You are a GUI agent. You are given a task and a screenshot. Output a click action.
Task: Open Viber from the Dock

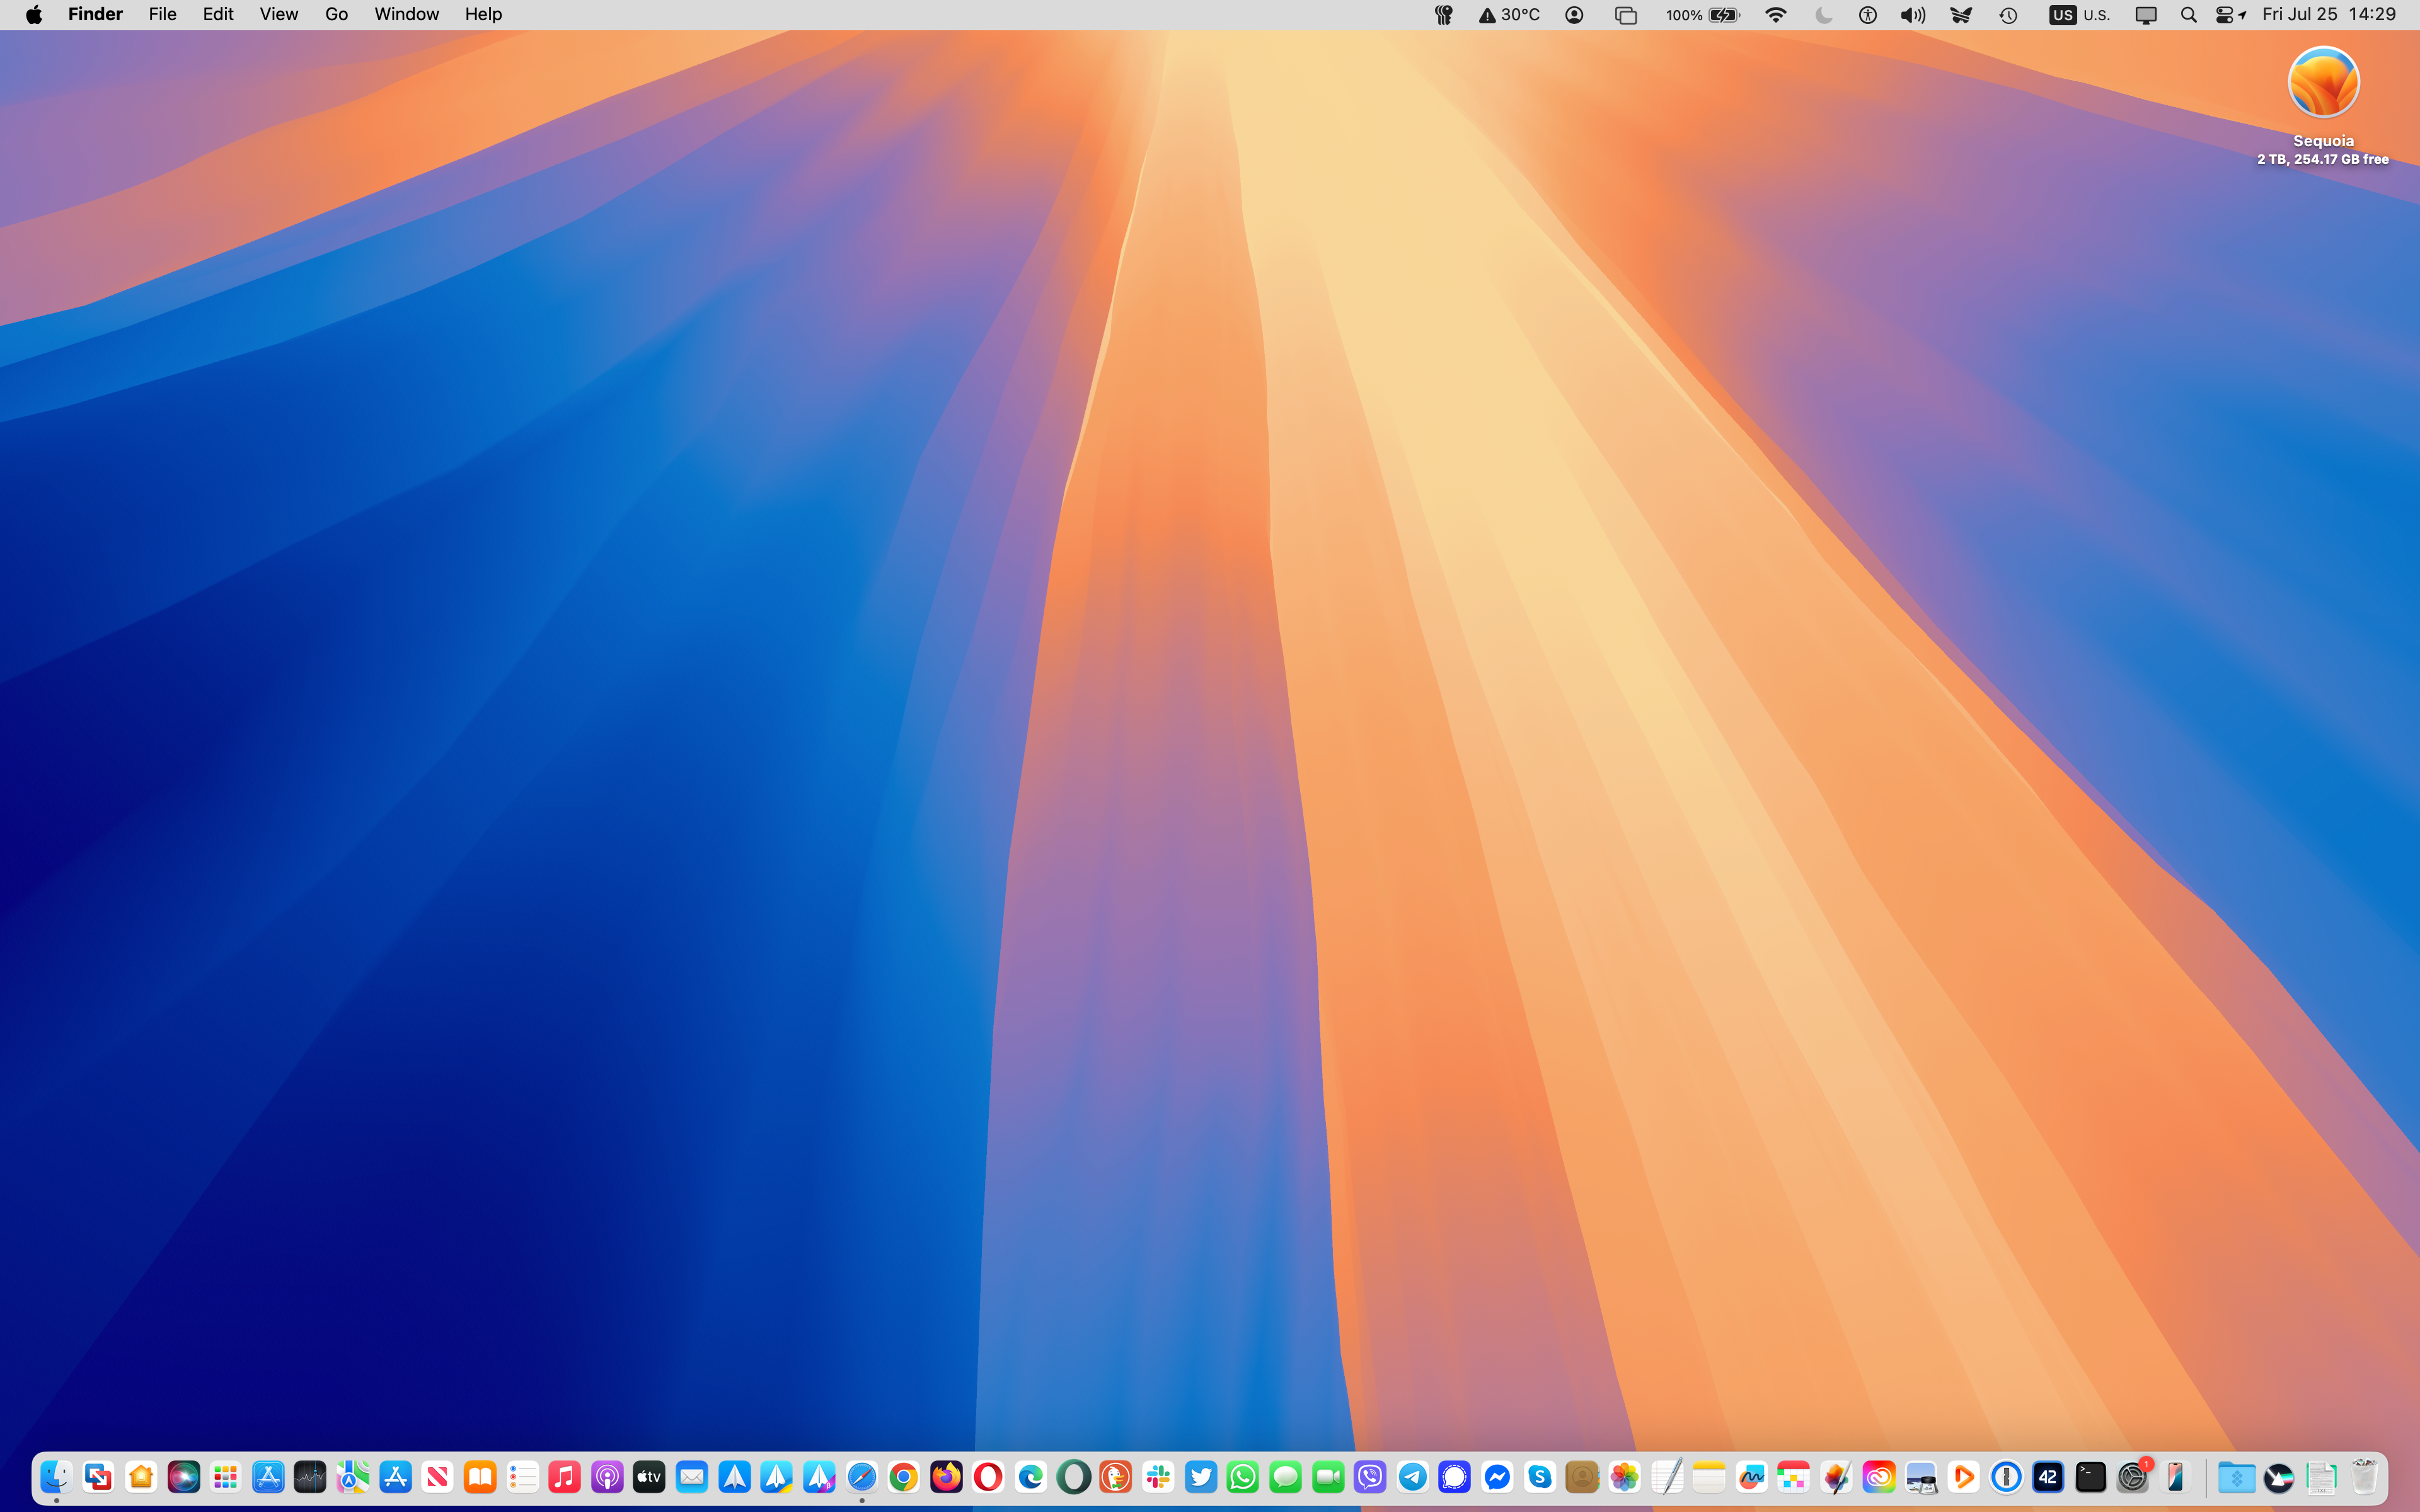point(1370,1477)
